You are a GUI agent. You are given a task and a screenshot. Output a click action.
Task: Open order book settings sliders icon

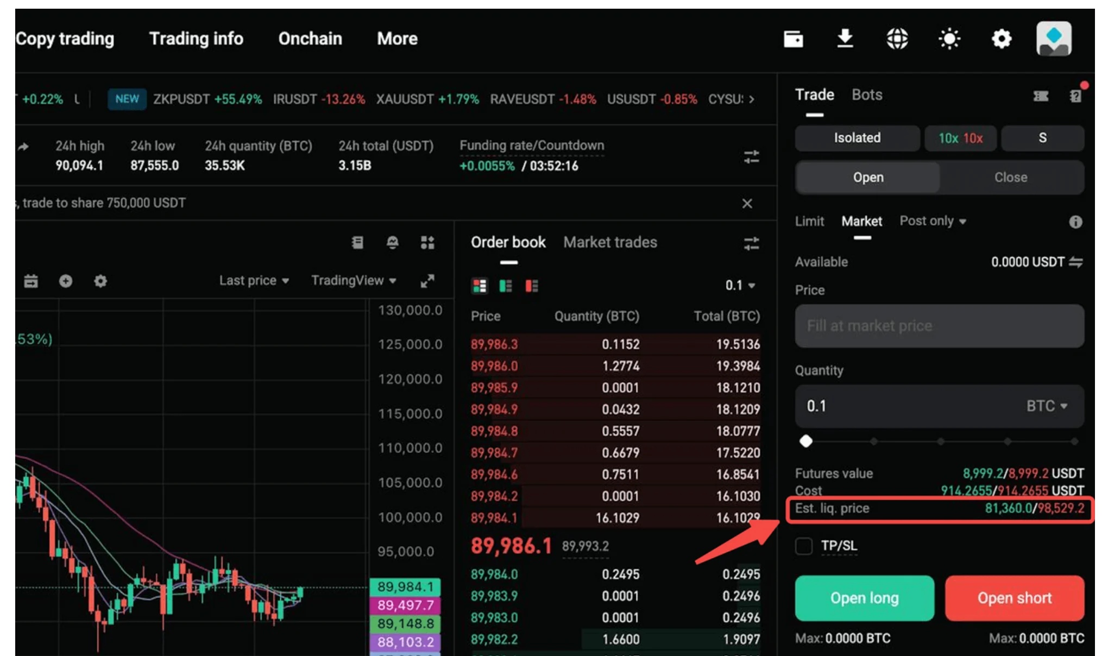(x=751, y=243)
